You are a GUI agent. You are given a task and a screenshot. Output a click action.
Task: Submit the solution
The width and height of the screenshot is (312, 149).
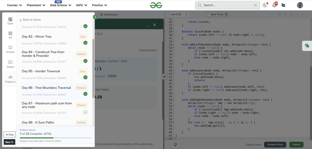[x=296, y=144]
